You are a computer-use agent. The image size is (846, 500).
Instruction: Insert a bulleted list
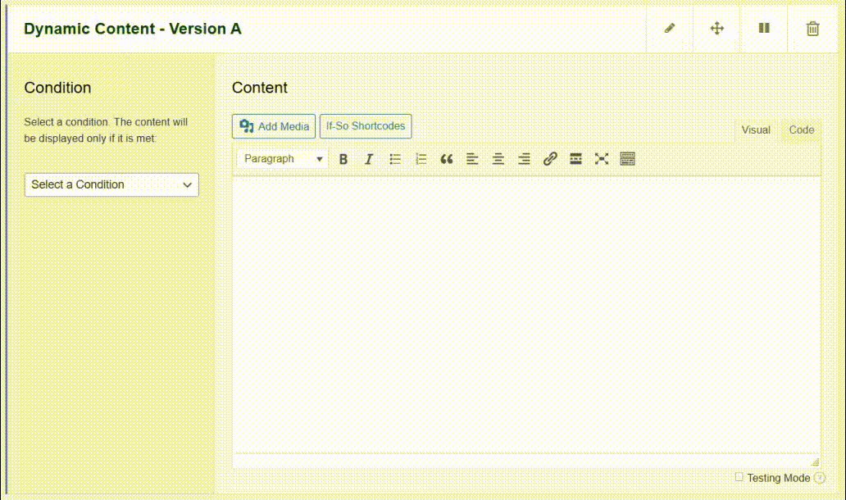pos(395,159)
